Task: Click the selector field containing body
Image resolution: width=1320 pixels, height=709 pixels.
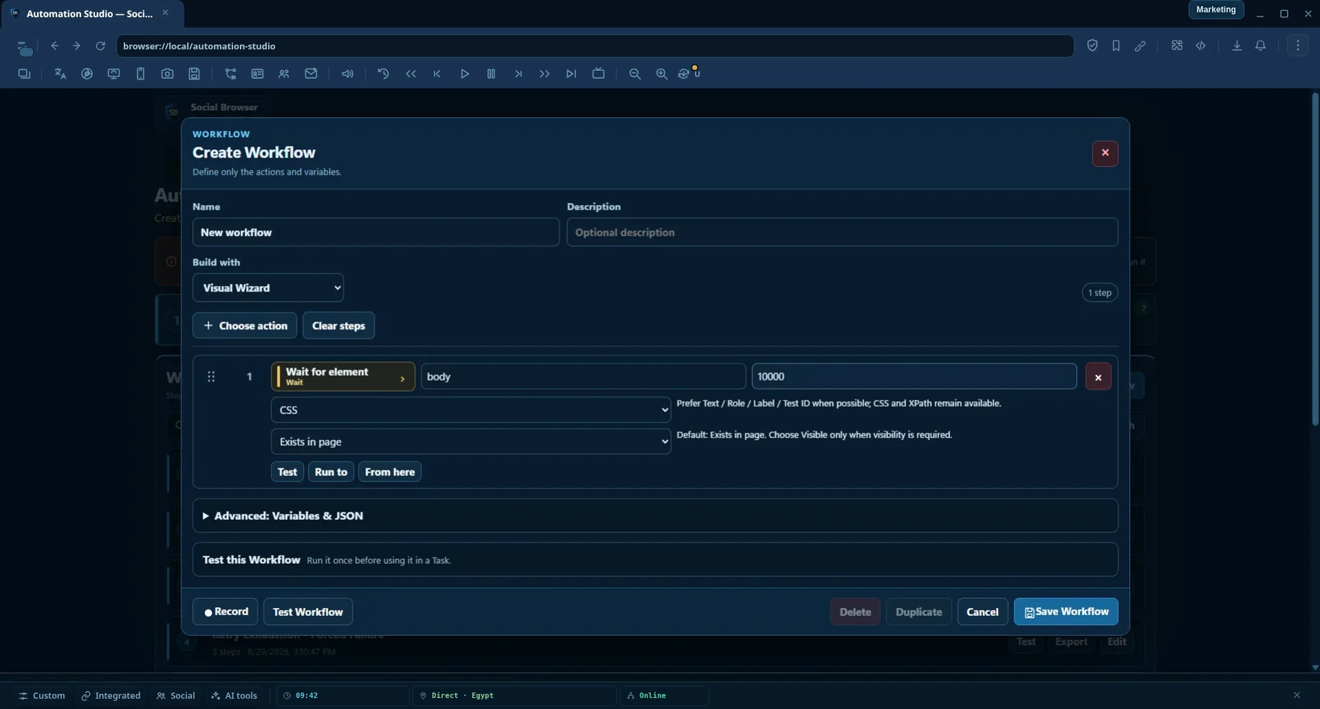Action: (x=583, y=376)
